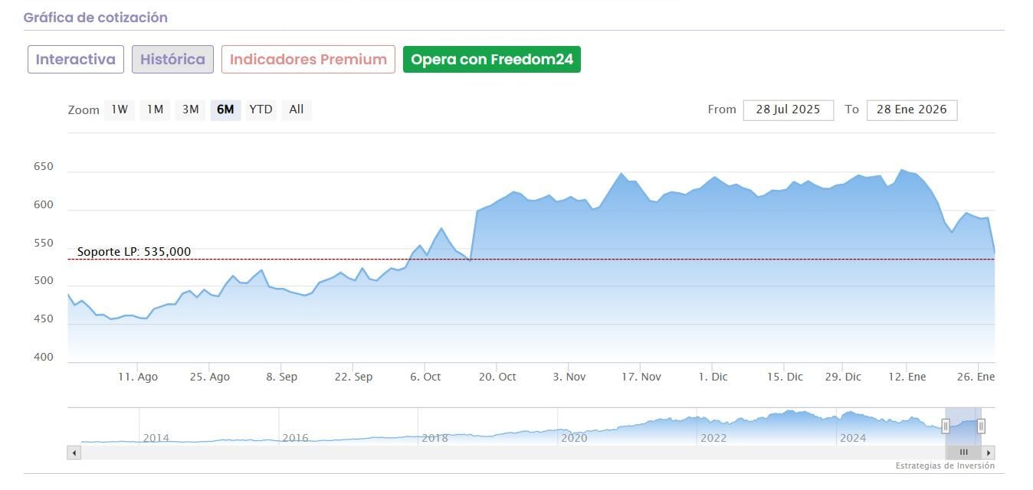Open the Interactiva chart tab

[76, 60]
